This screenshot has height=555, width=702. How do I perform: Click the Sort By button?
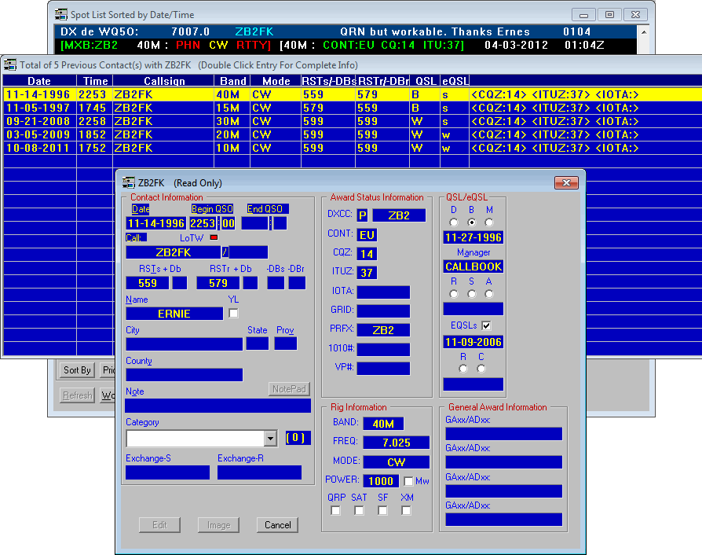(77, 370)
